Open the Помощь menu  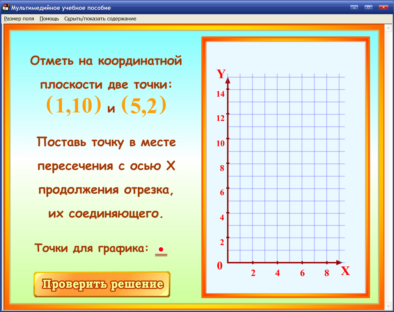[49, 18]
